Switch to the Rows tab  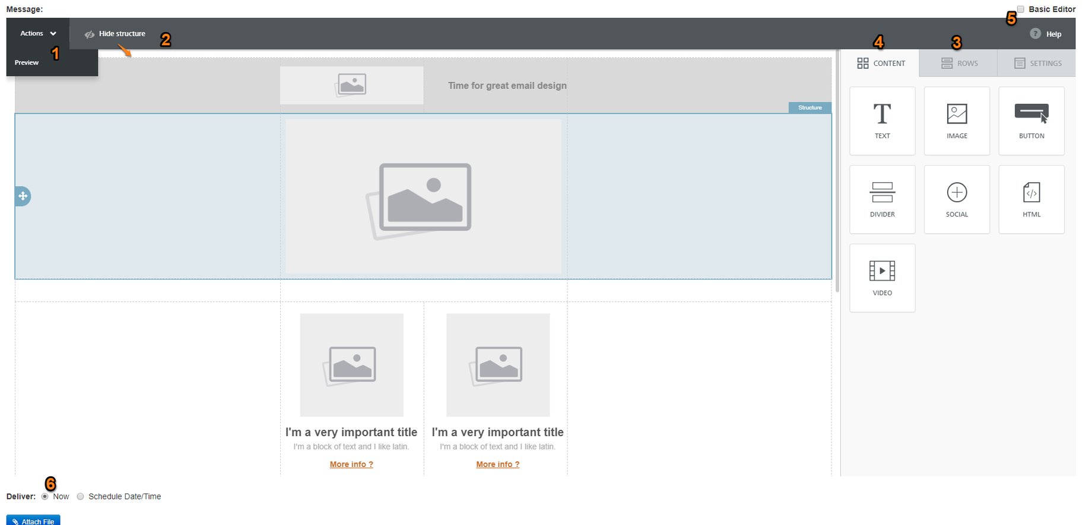[959, 63]
